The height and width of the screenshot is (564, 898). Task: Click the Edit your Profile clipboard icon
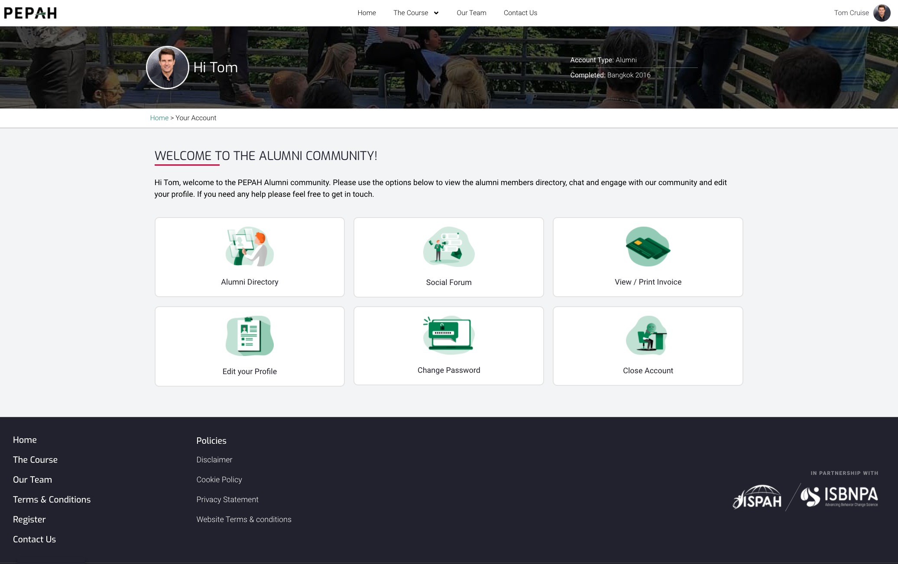250,336
